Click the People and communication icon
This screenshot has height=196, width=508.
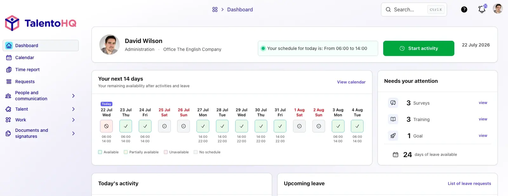click(8, 96)
